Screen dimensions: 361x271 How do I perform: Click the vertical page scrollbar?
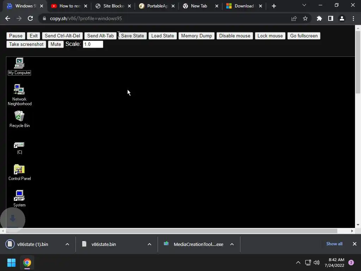[357, 62]
